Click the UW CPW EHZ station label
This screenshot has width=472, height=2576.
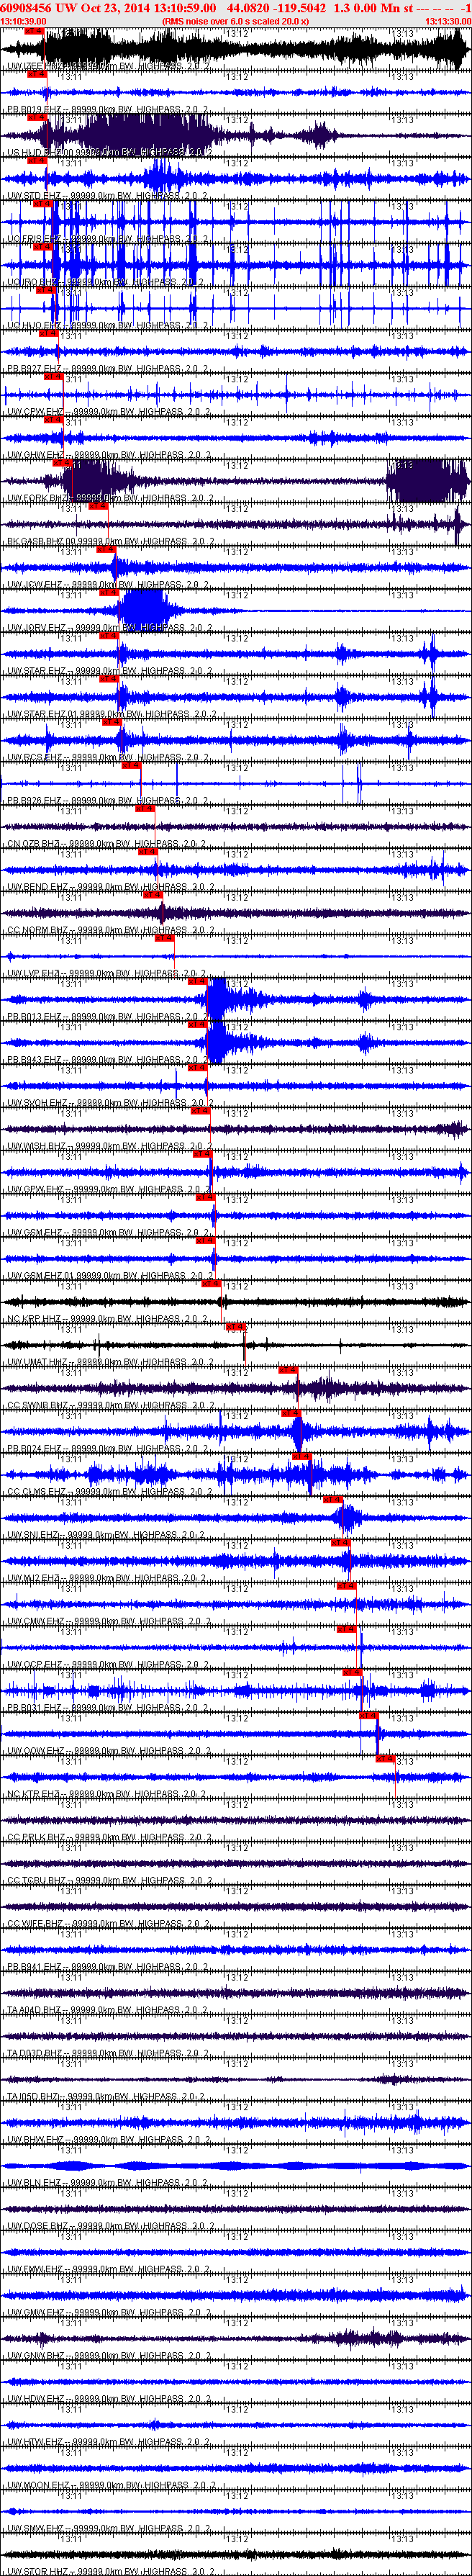108,412
